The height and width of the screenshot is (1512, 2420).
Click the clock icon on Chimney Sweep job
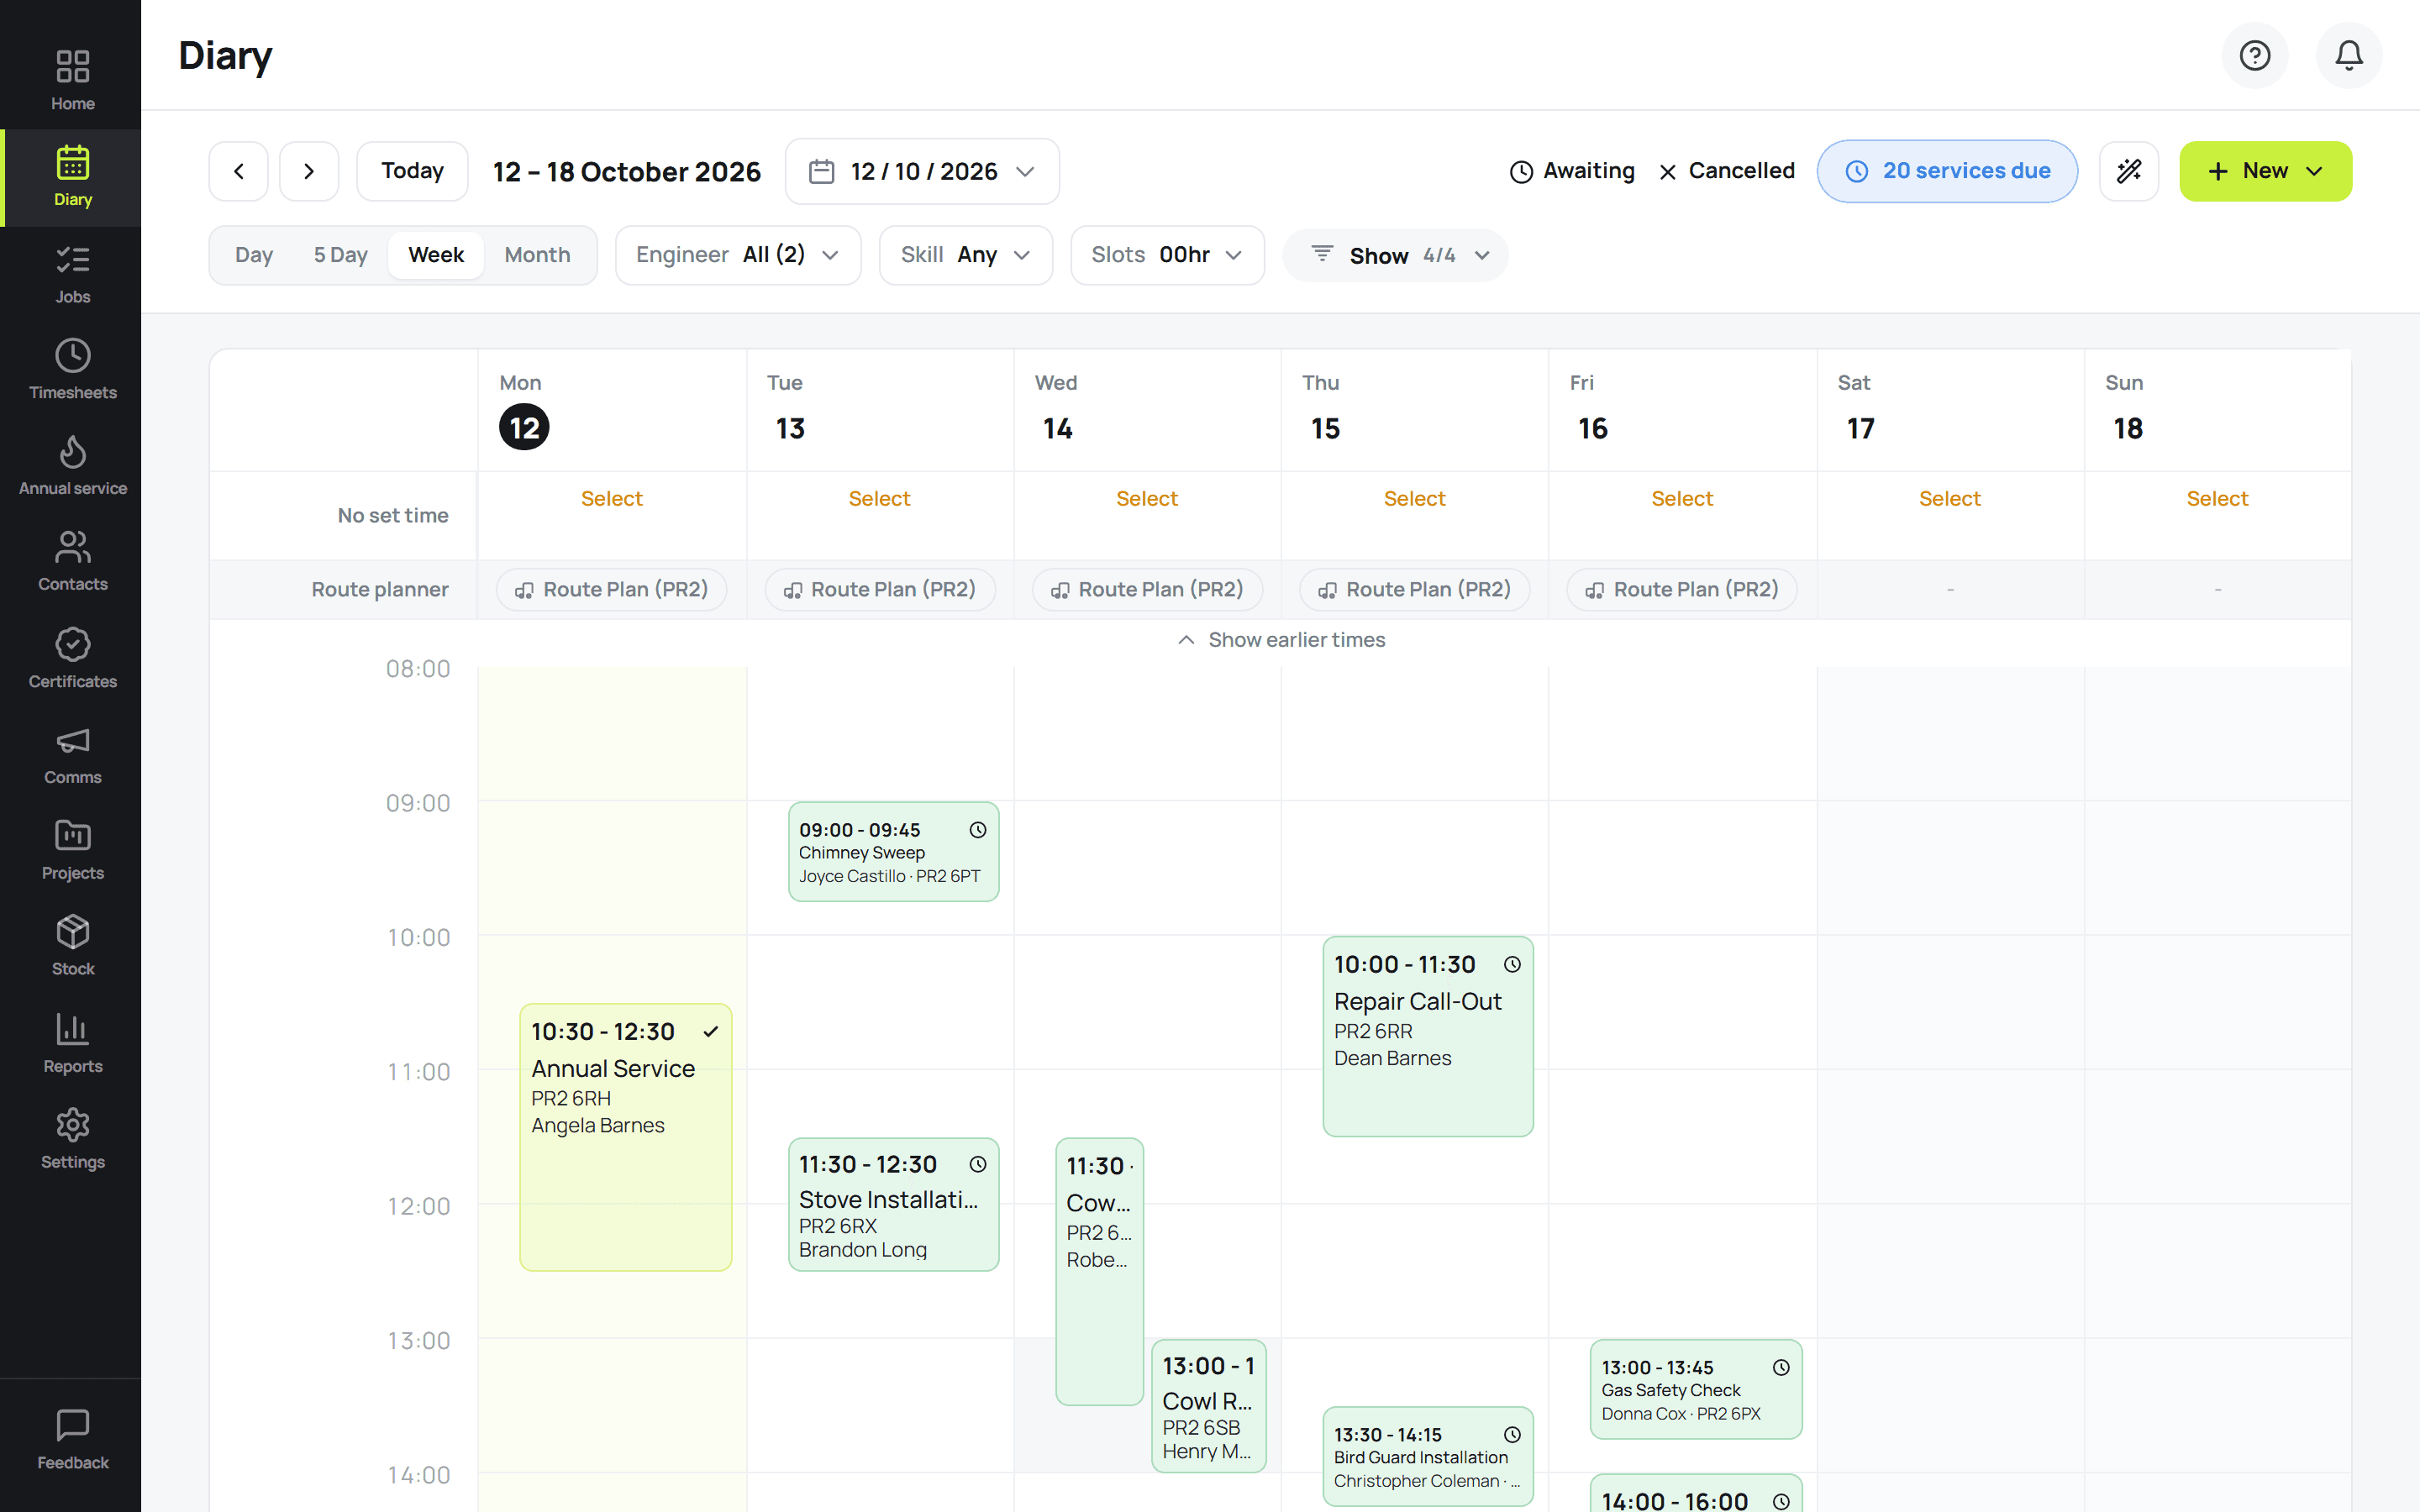tap(977, 830)
